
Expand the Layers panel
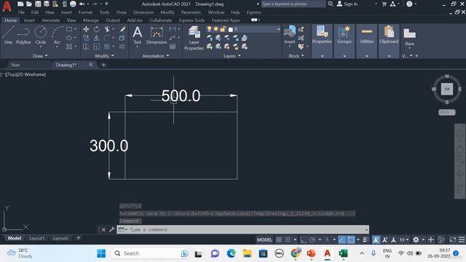232,56
